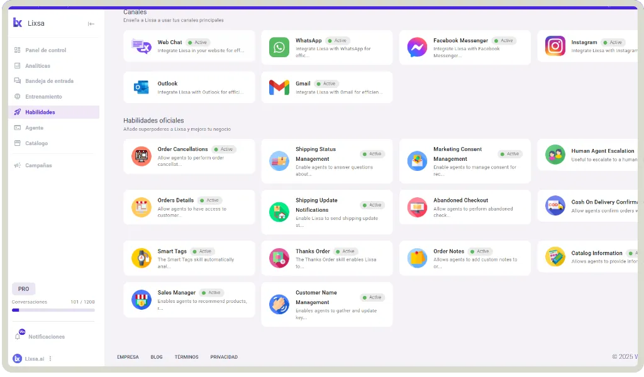Image resolution: width=644 pixels, height=377 pixels.
Task: Open the TÉRMINOS footer link
Action: (x=186, y=357)
